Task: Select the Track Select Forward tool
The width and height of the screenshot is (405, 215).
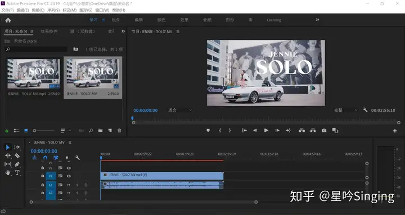Action: click(17, 147)
